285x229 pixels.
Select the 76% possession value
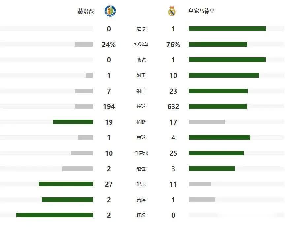tap(173, 45)
